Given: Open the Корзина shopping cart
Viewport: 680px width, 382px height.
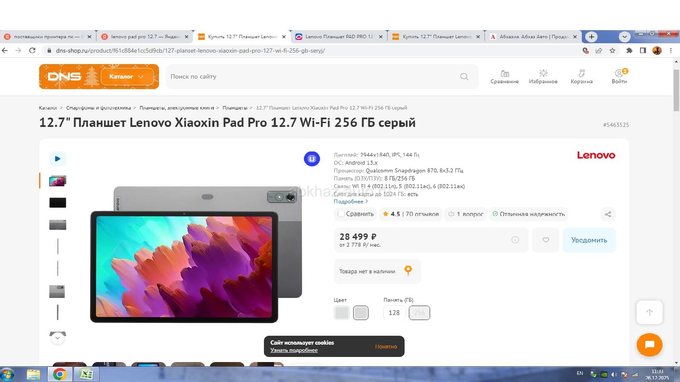Looking at the screenshot, I should coord(581,76).
